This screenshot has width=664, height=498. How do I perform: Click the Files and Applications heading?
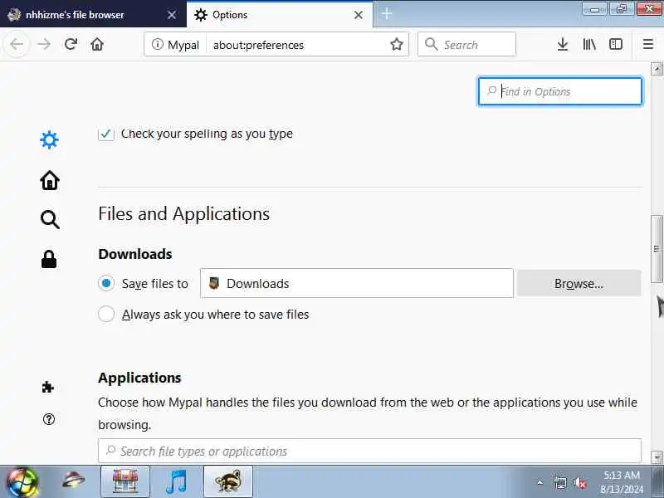coord(183,213)
